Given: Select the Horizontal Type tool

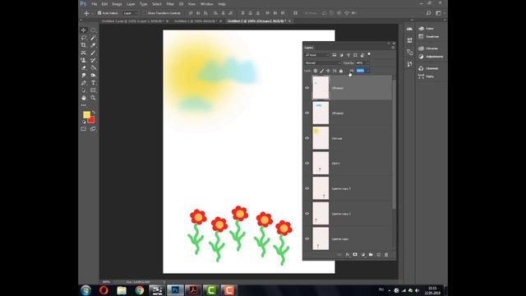Looking at the screenshot, I should coord(93,82).
